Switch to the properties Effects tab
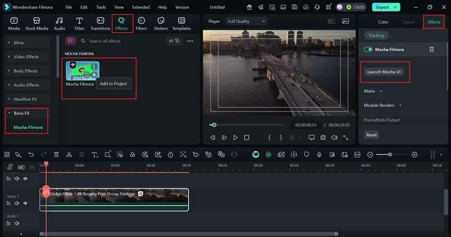Screen dimensions: 451x237 click(434, 22)
